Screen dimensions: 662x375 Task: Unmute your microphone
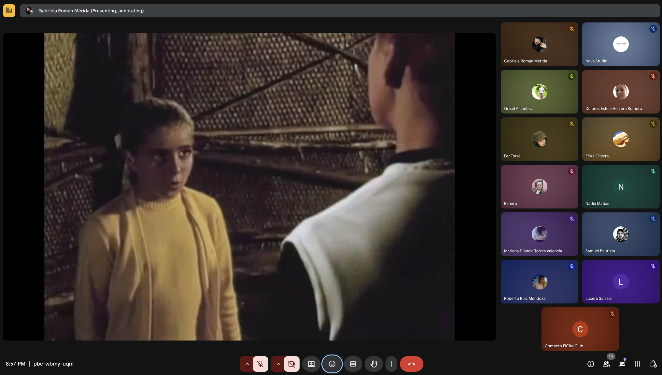(260, 364)
